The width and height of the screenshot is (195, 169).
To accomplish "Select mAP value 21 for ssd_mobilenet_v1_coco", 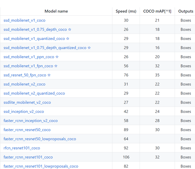I will pos(157,20).
